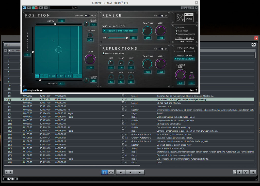Viewport: 260px width, 186px height.
Task: Check the checkbox in the PAUSE row
Action: tap(123, 113)
